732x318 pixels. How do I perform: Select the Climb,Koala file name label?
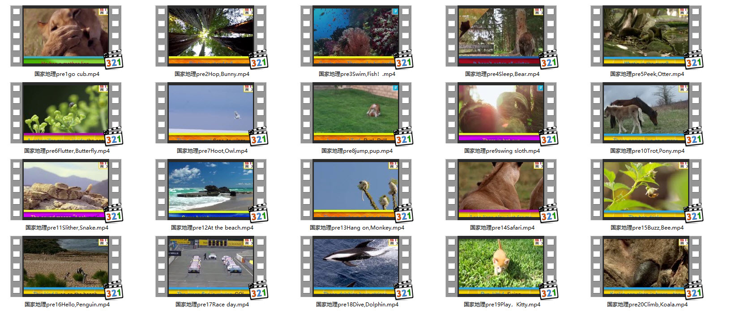(x=647, y=305)
